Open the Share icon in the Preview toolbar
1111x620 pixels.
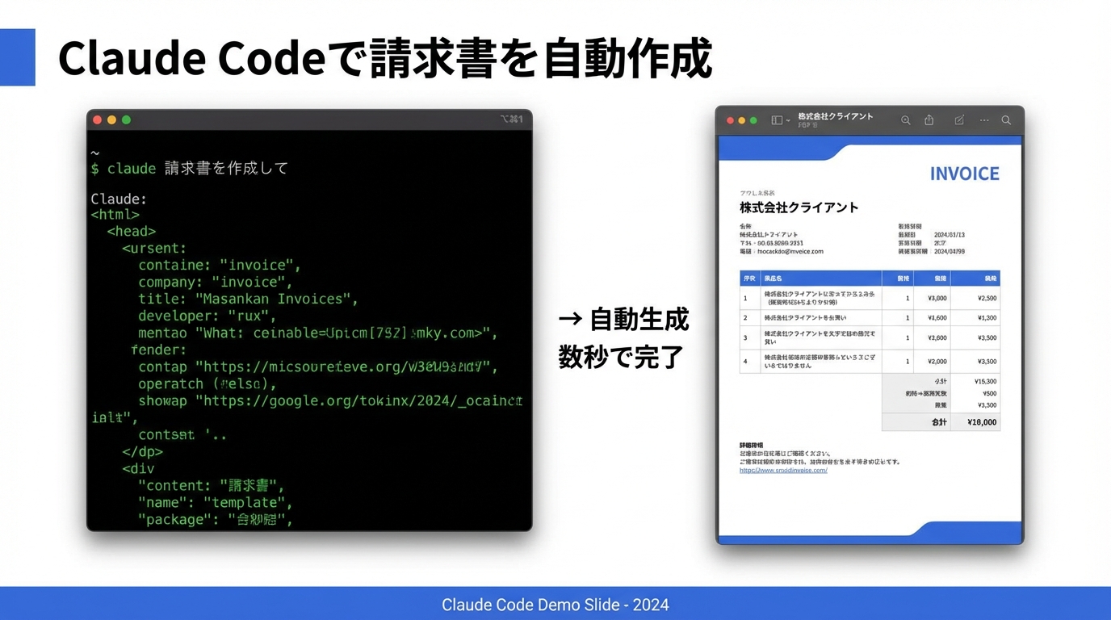coord(929,120)
